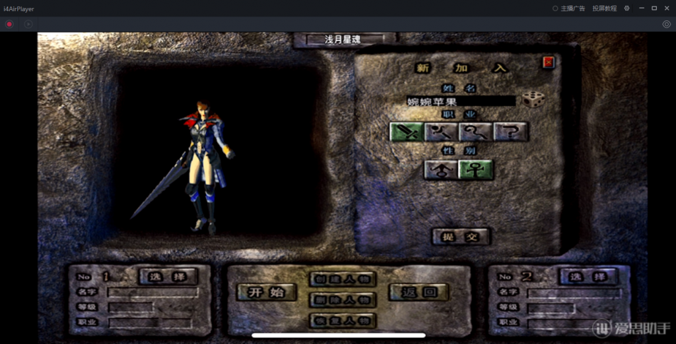The width and height of the screenshot is (676, 344).
Task: Open i4AirPlayer settings gear
Action: [626, 9]
